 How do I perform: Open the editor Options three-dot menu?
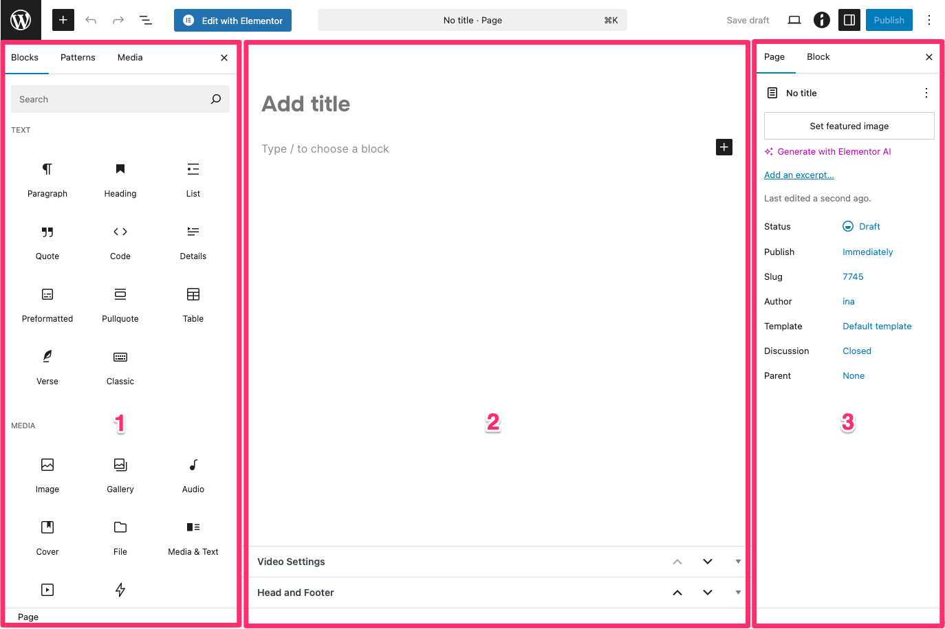(928, 20)
